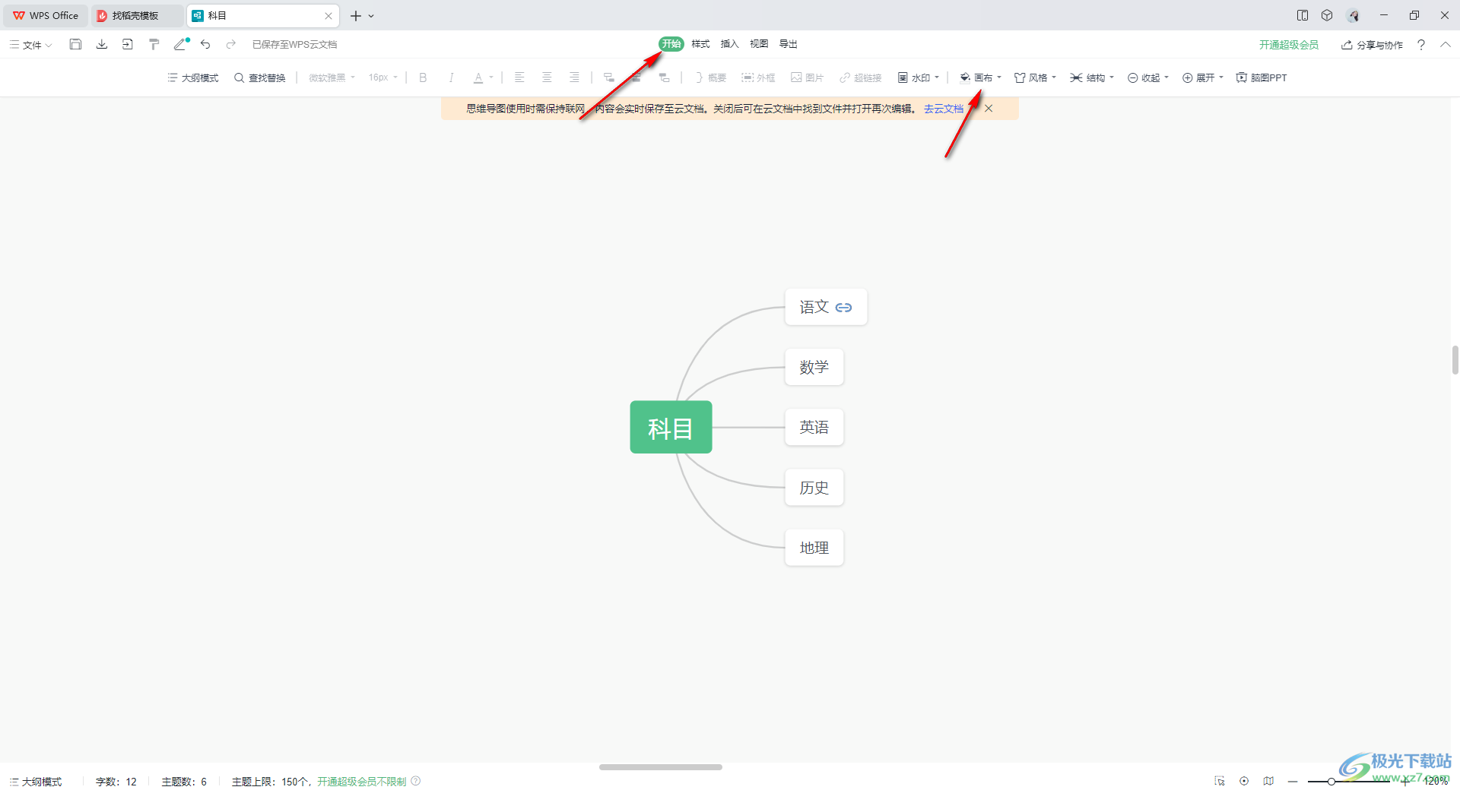Image resolution: width=1460 pixels, height=790 pixels.
Task: Open the font color dropdown arrow
Action: click(x=491, y=77)
